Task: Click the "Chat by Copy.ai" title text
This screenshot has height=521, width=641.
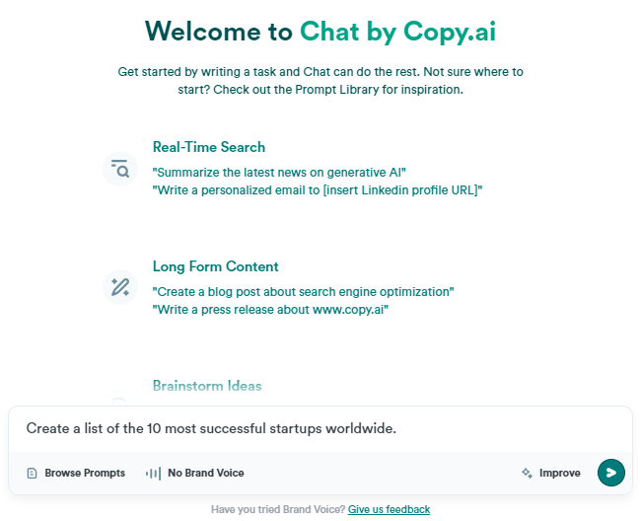Action: (x=397, y=32)
